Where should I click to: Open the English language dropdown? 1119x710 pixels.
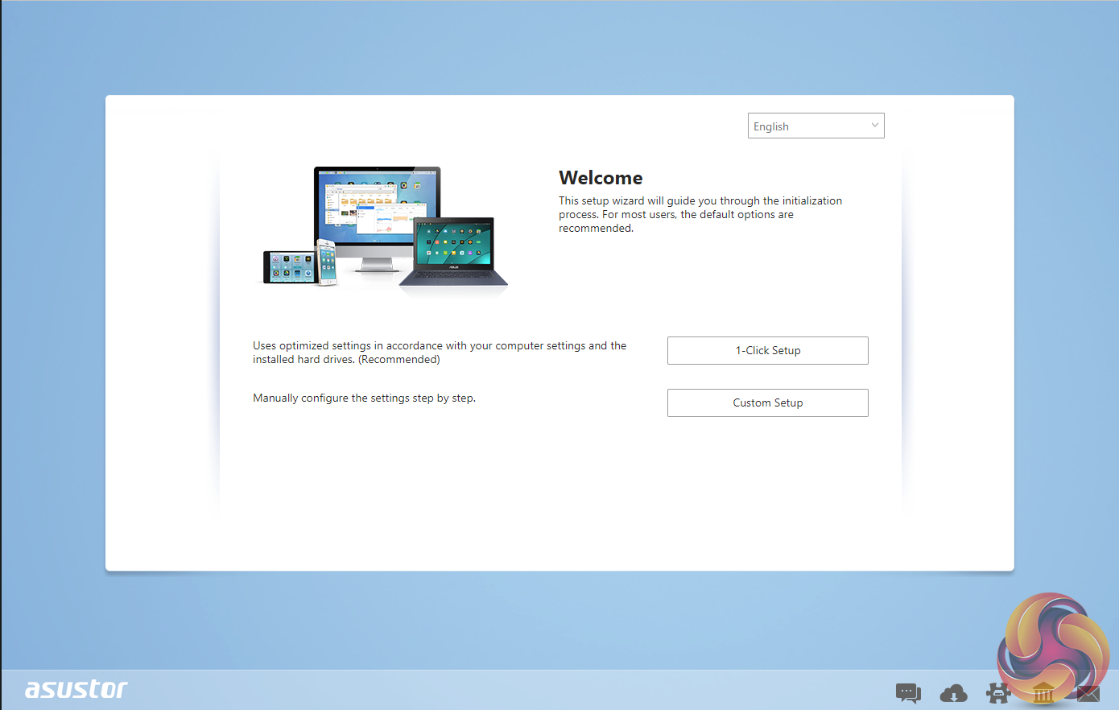[816, 126]
